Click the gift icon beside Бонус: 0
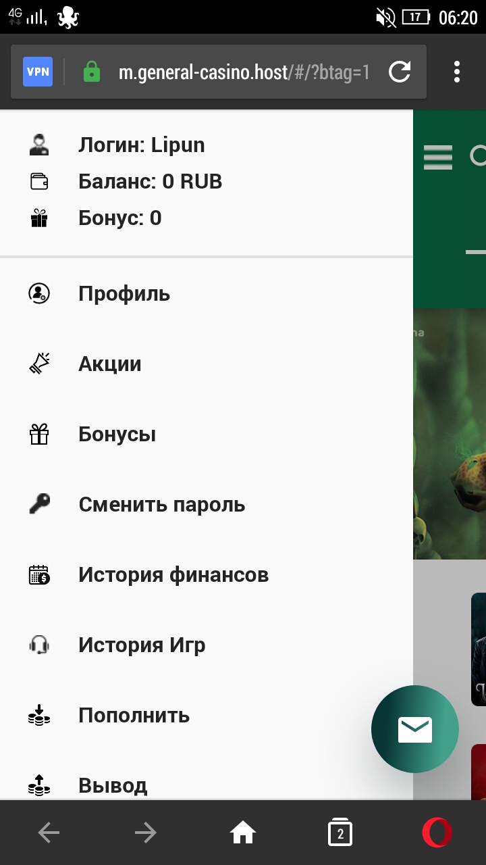 tap(39, 218)
